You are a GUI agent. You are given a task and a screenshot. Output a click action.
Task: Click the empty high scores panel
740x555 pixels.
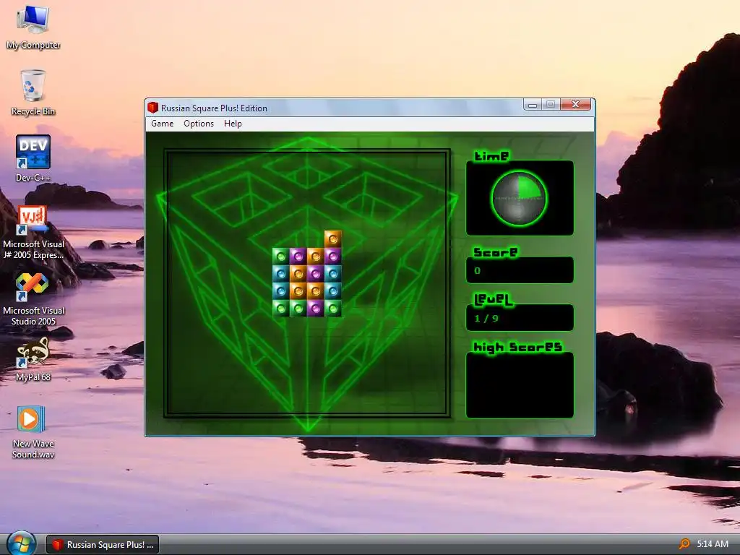520,385
